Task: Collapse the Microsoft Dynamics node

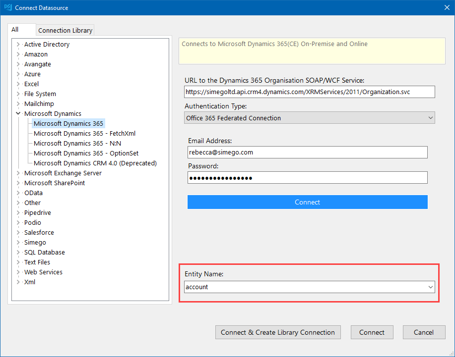Action: click(18, 113)
